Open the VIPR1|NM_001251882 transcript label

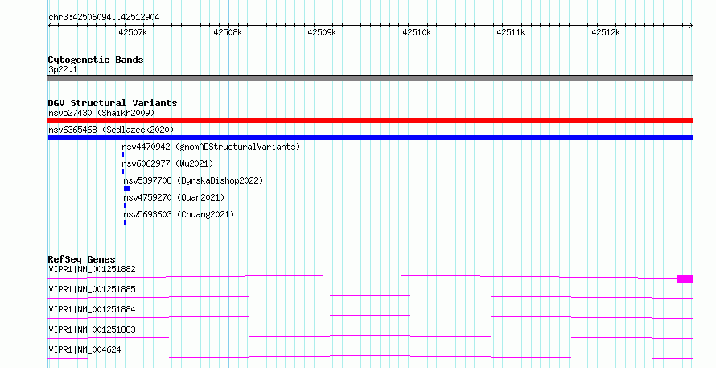(92, 269)
